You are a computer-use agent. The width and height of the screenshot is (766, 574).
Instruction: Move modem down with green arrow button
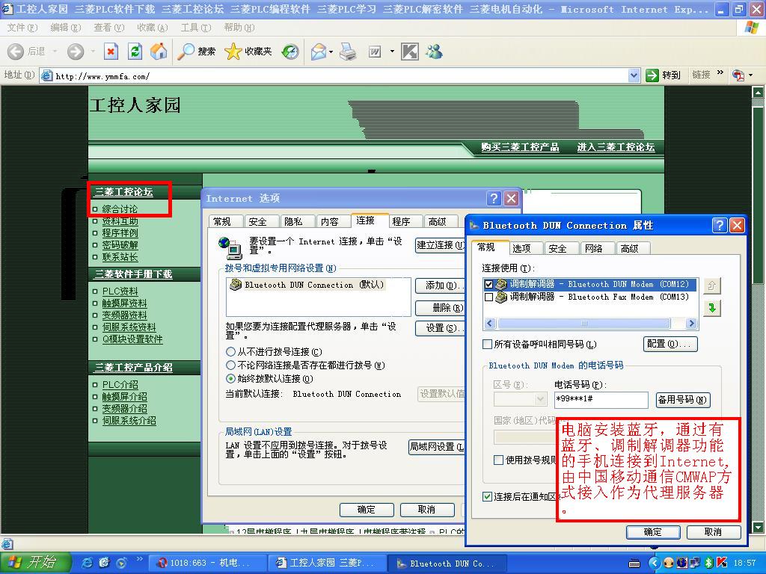pyautogui.click(x=712, y=308)
